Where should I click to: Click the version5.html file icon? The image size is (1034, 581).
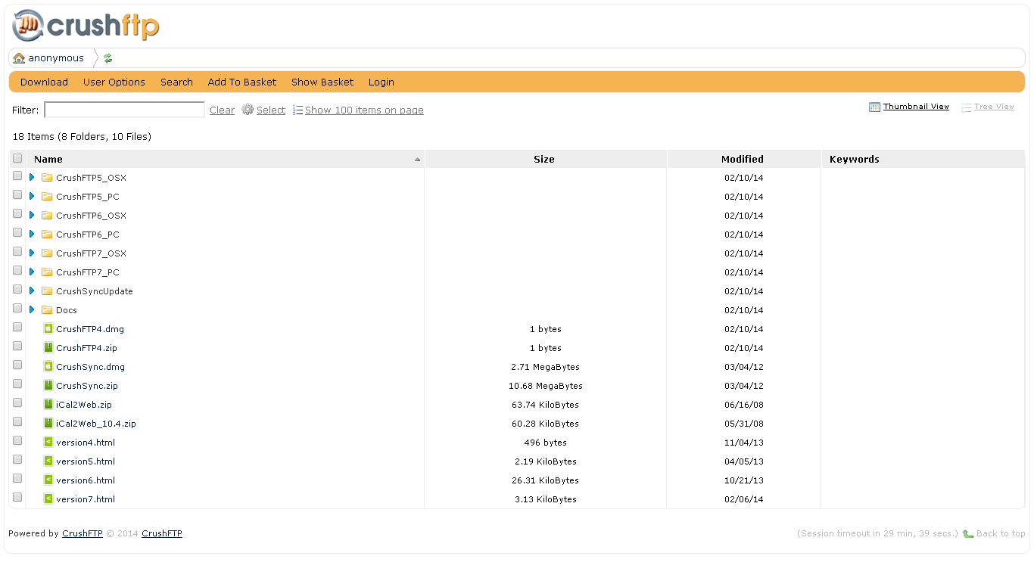click(48, 461)
